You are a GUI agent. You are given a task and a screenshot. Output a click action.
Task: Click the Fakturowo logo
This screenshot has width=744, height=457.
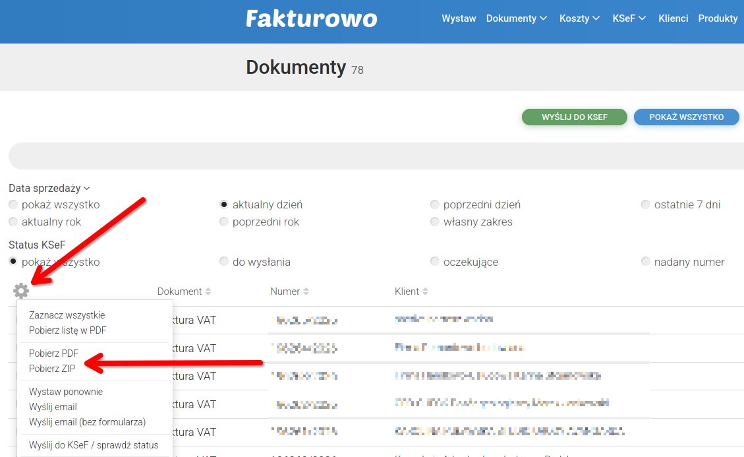[x=311, y=19]
